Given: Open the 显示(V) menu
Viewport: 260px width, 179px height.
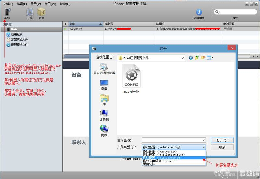Looking at the screenshot, I should click(35, 4).
